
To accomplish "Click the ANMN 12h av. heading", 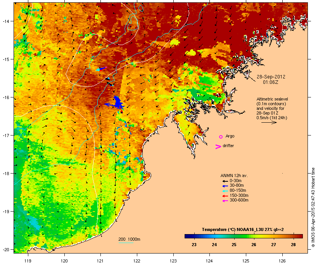I will (234, 175).
